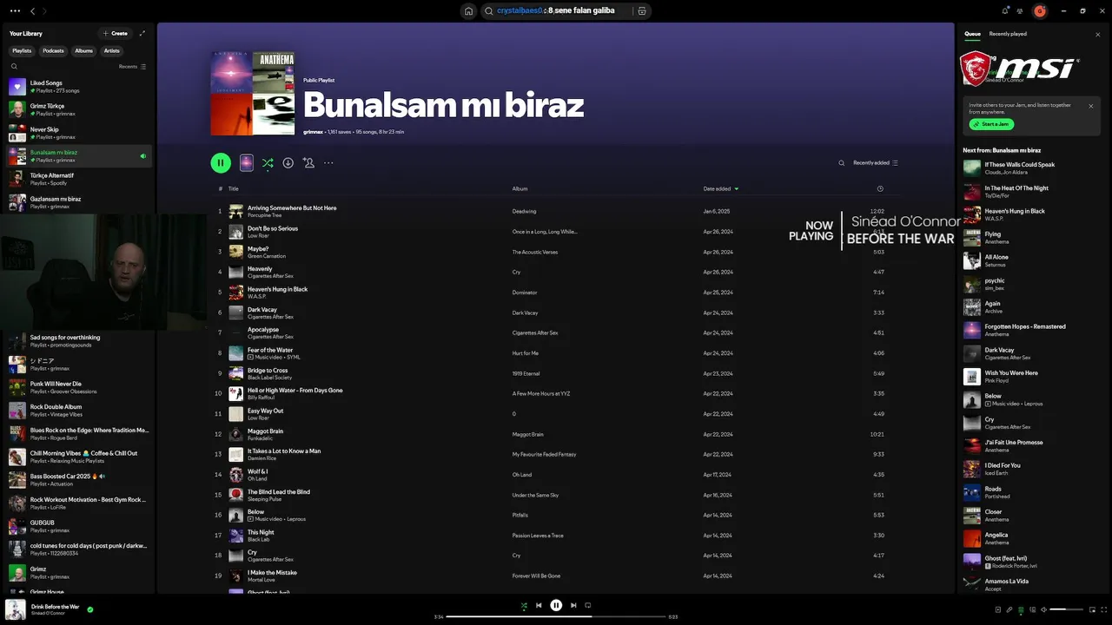
Task: Open Connect to a device
Action: (1032, 609)
